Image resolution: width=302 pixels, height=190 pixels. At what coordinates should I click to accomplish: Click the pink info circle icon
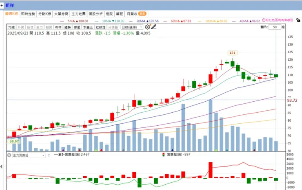click(264, 20)
